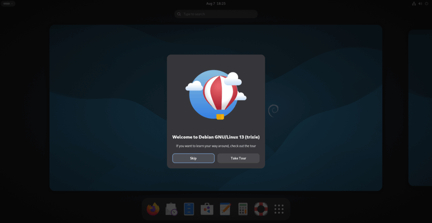Screen dimensions: 432x223
Task: Open Firefox from the dock
Action: pos(153,209)
